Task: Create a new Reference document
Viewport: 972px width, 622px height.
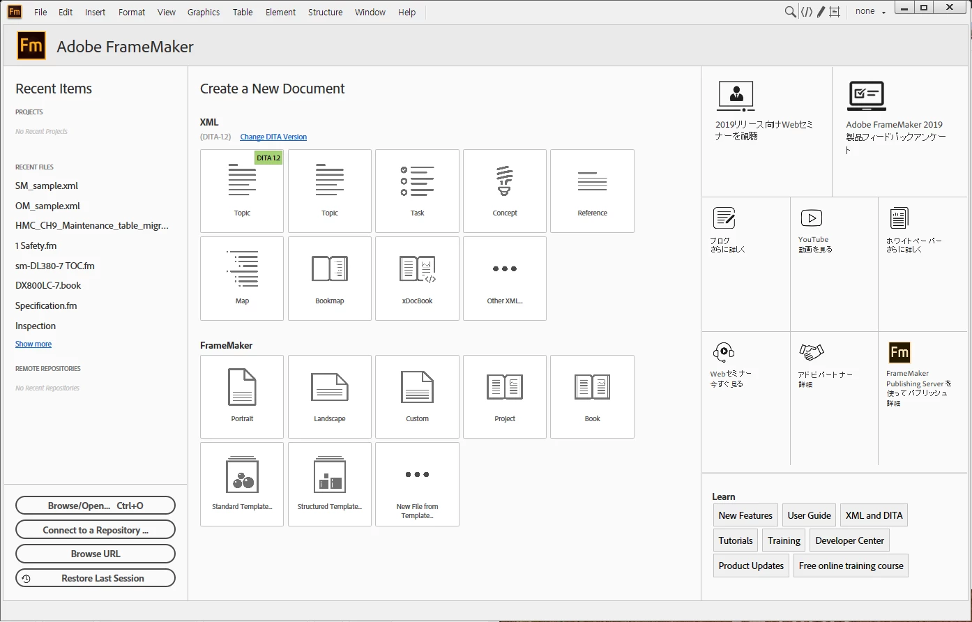Action: coord(592,191)
